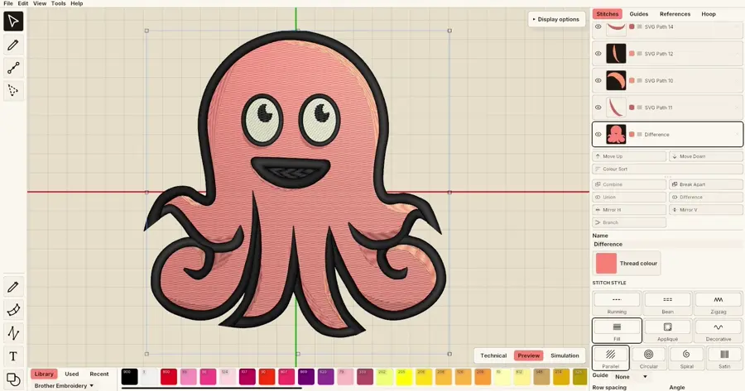Expand Display options panel
This screenshot has height=391, width=745.
(x=556, y=20)
